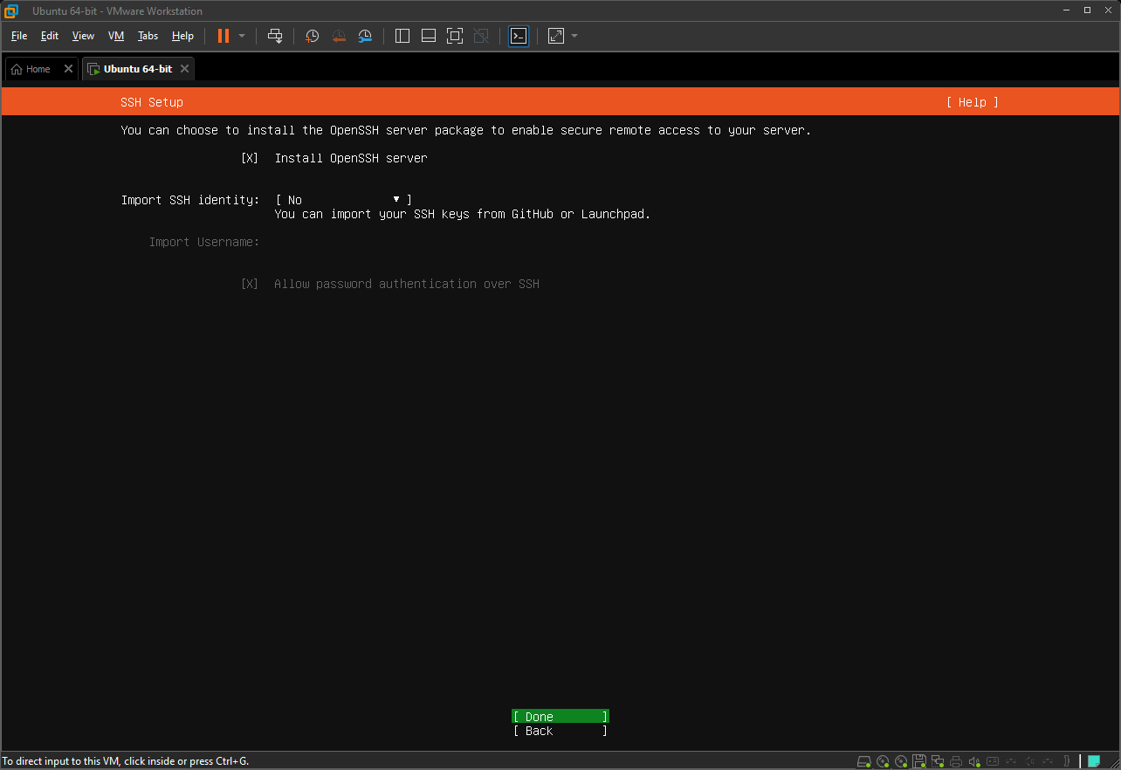Click the floppy disk device icon
1121x770 pixels.
pos(919,761)
